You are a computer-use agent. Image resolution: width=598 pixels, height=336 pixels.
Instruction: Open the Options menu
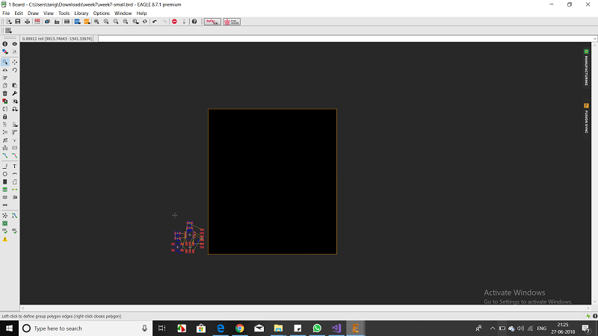101,13
